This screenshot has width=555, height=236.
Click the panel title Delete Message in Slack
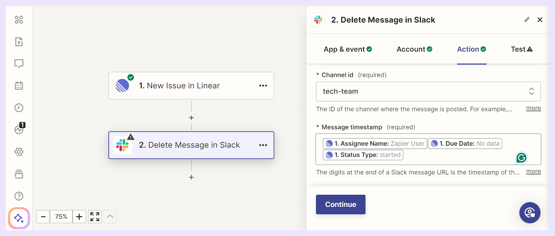[383, 20]
